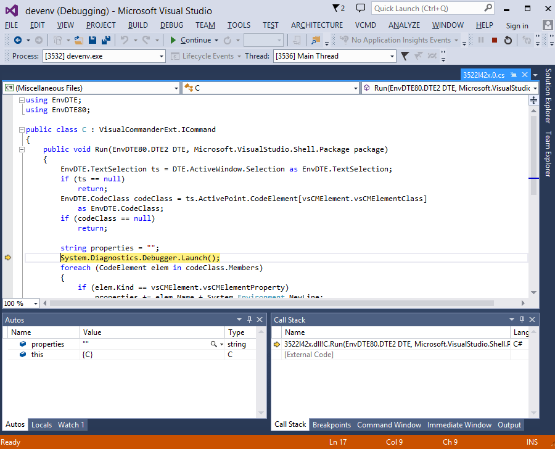The image size is (555, 449).
Task: Expand the Run navigation dropdown above the editor
Action: tap(534, 88)
